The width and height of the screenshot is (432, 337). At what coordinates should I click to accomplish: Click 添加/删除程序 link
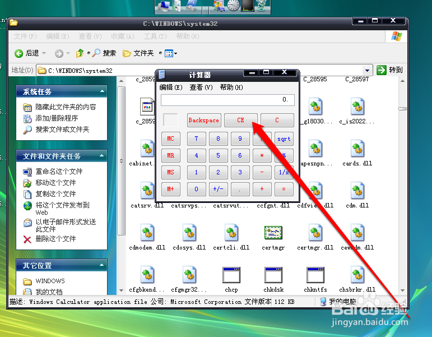(x=57, y=118)
